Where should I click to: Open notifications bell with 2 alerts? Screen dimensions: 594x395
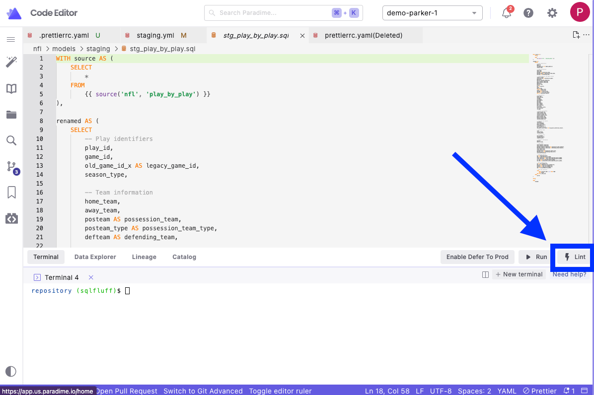[507, 12]
